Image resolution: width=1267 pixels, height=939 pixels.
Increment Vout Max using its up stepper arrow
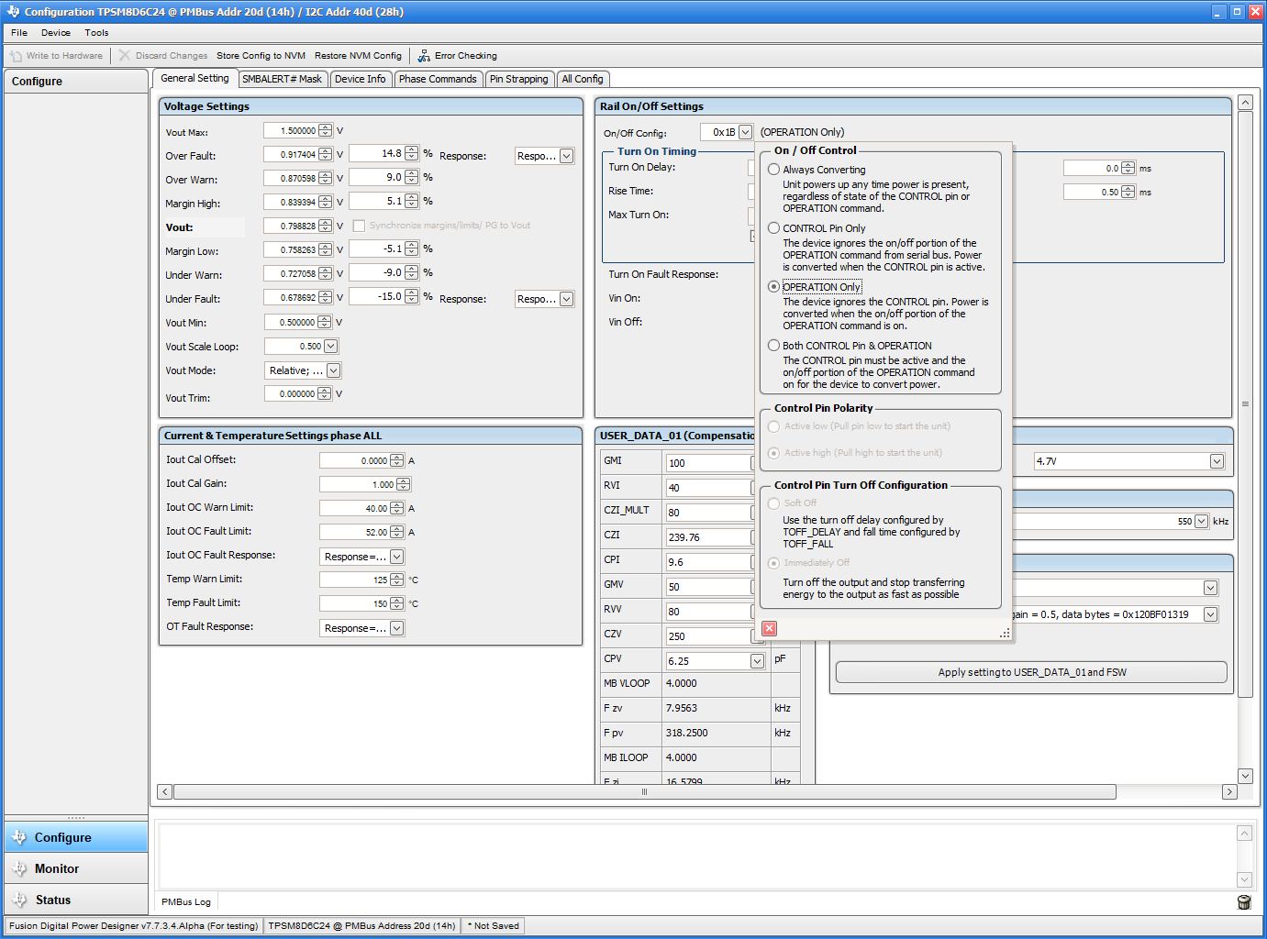tap(326, 127)
